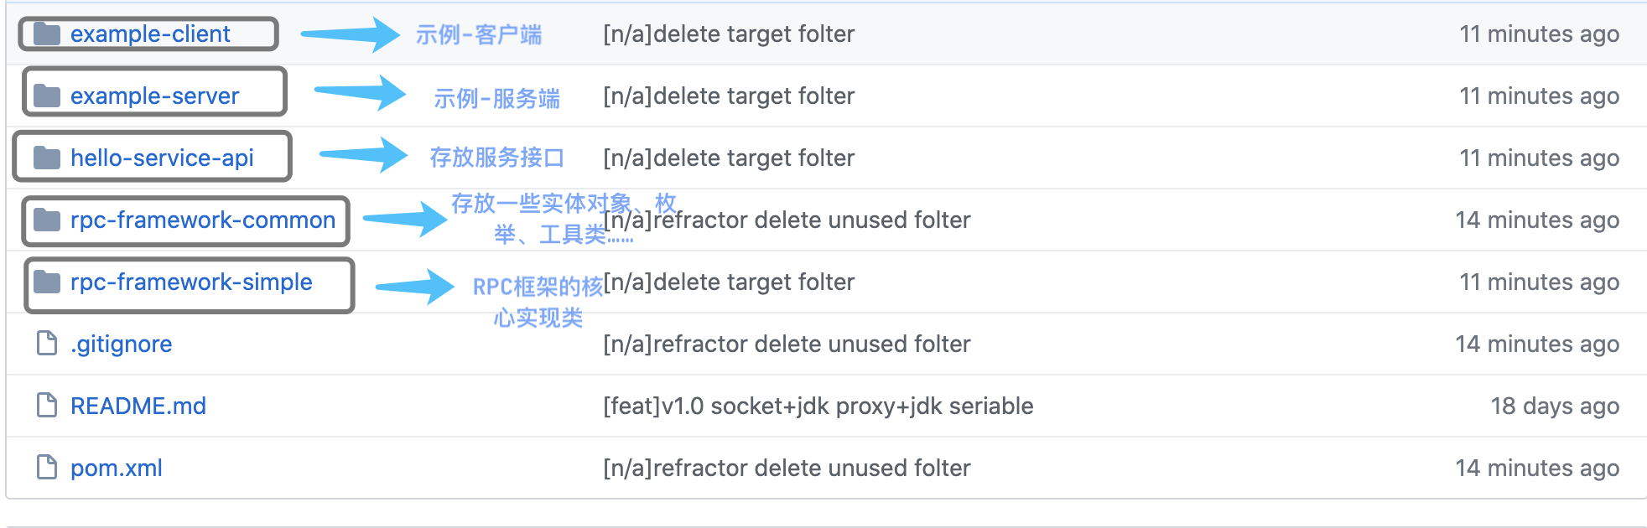Open the rpc-framework-simple folder link
The width and height of the screenshot is (1647, 528).
pos(191,282)
